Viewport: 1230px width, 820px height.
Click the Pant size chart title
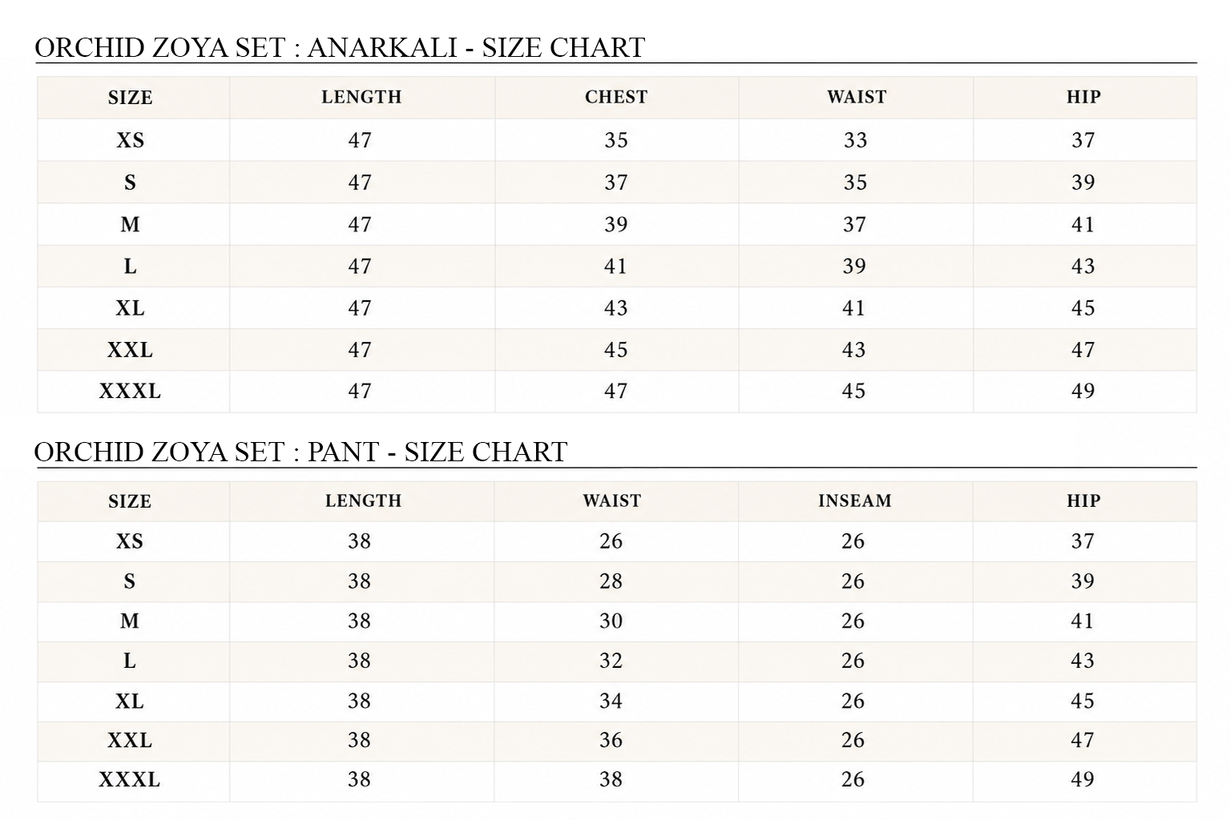pyautogui.click(x=300, y=452)
